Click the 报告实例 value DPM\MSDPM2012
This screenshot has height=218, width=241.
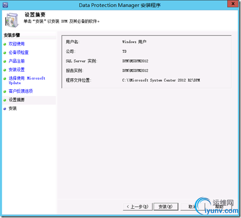tap(135, 71)
